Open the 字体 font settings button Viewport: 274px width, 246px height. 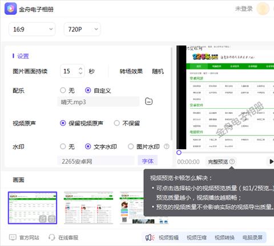click(x=147, y=161)
